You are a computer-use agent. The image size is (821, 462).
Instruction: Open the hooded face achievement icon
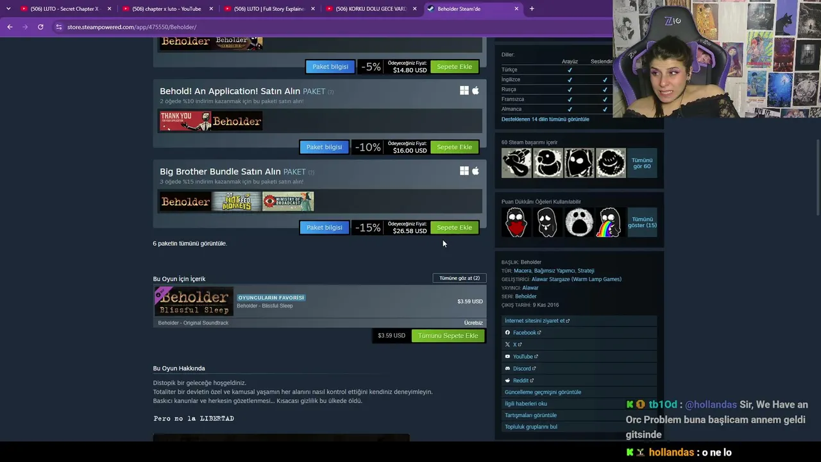579,163
